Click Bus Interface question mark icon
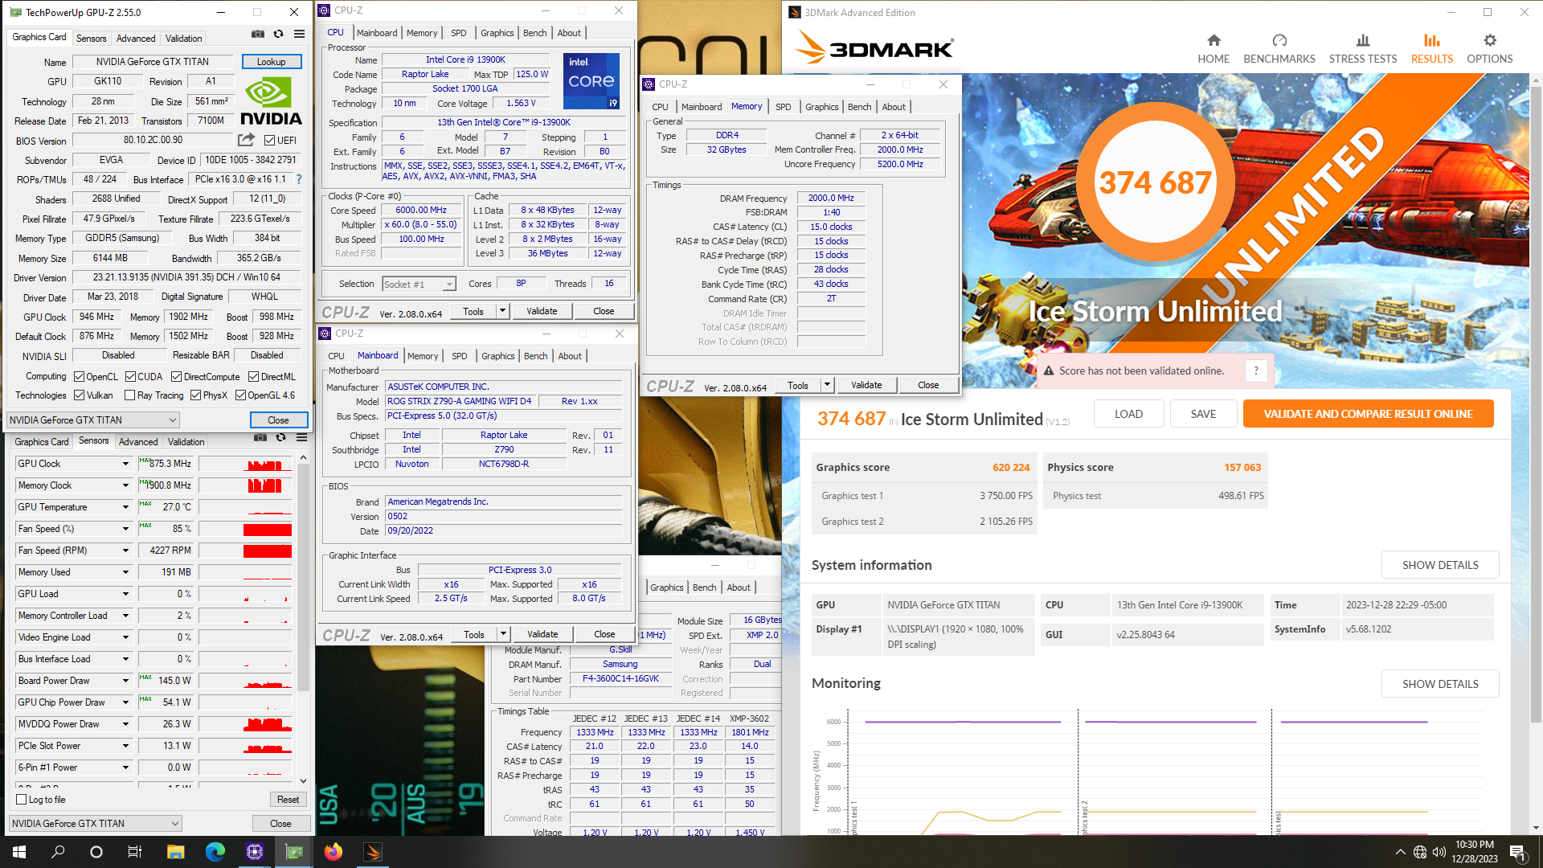This screenshot has width=1543, height=868. [299, 179]
